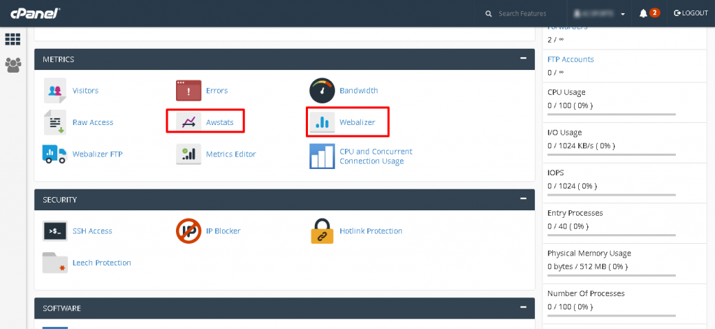The width and height of the screenshot is (715, 329).
Task: Click the Logout button
Action: point(691,13)
